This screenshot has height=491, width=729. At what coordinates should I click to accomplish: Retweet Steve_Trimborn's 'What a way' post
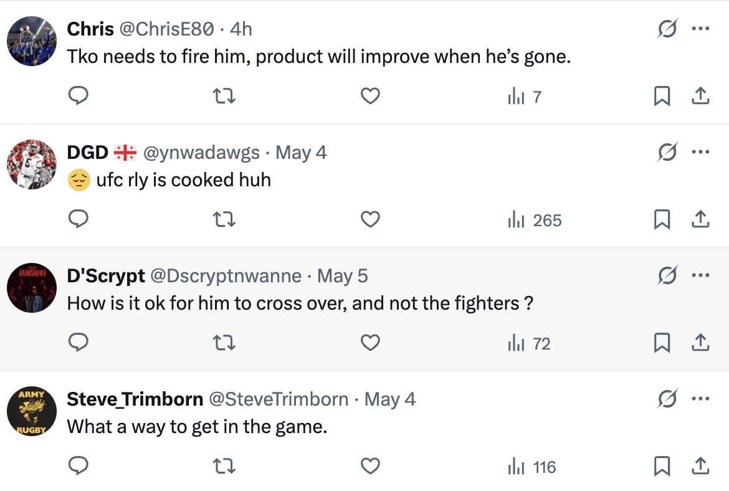click(225, 466)
